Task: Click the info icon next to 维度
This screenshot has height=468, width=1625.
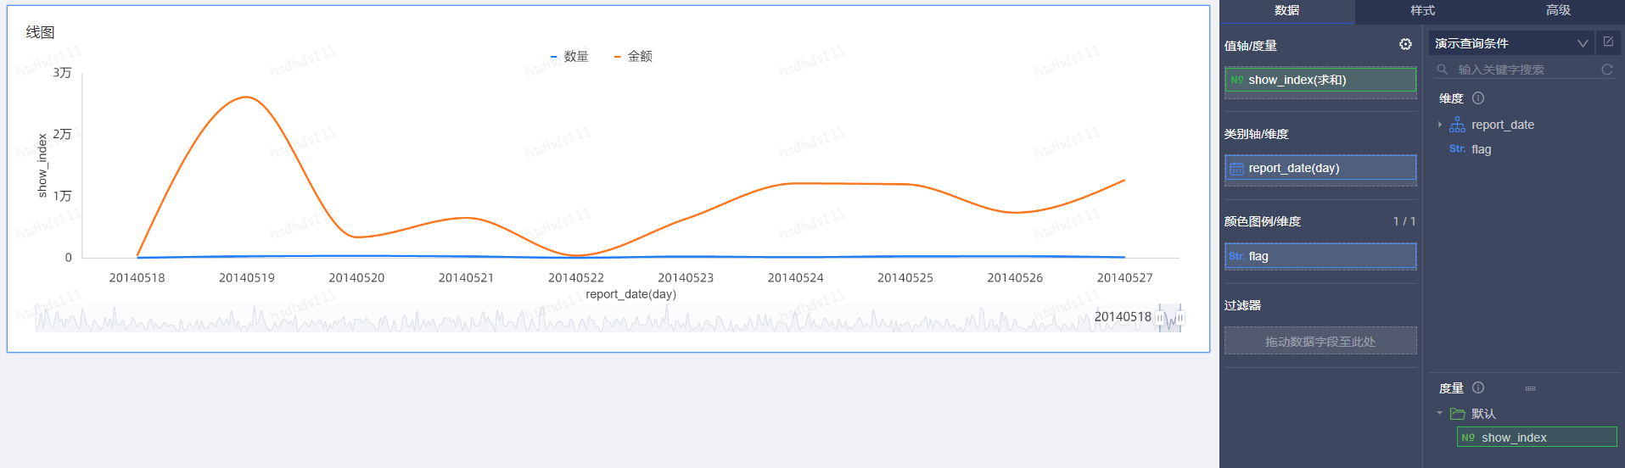Action: coord(1478,98)
